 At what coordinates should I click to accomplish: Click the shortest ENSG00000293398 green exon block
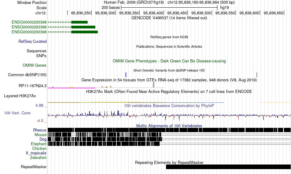[x=79, y=22]
